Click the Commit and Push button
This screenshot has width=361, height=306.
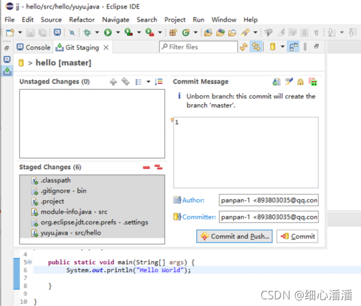click(x=234, y=236)
